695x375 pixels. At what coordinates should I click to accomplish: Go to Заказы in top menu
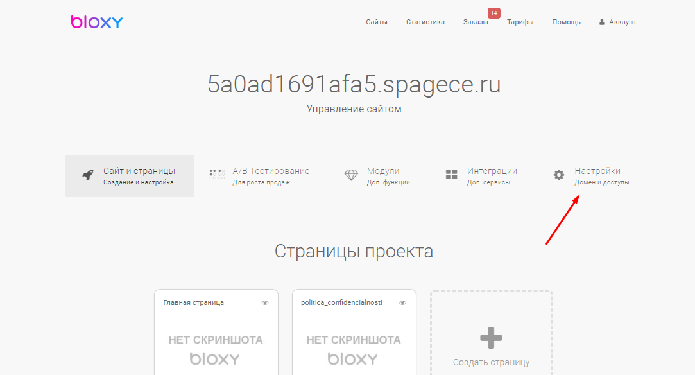coord(476,22)
